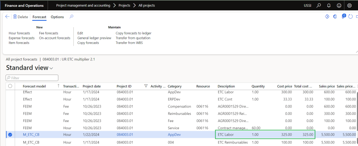Viewport: 358px width, 146px height.
Task: Open the settings gear
Action: pyautogui.click(x=349, y=6)
